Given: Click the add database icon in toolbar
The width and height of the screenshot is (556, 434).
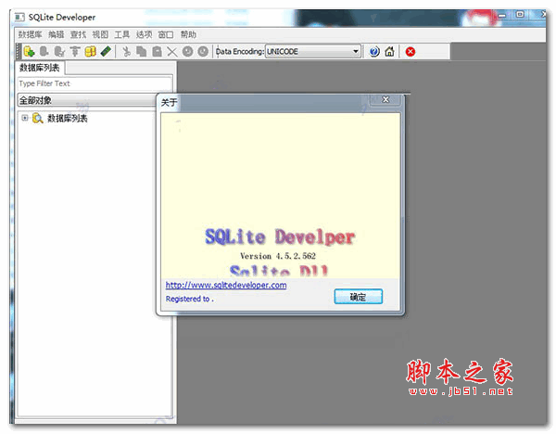Looking at the screenshot, I should [29, 52].
